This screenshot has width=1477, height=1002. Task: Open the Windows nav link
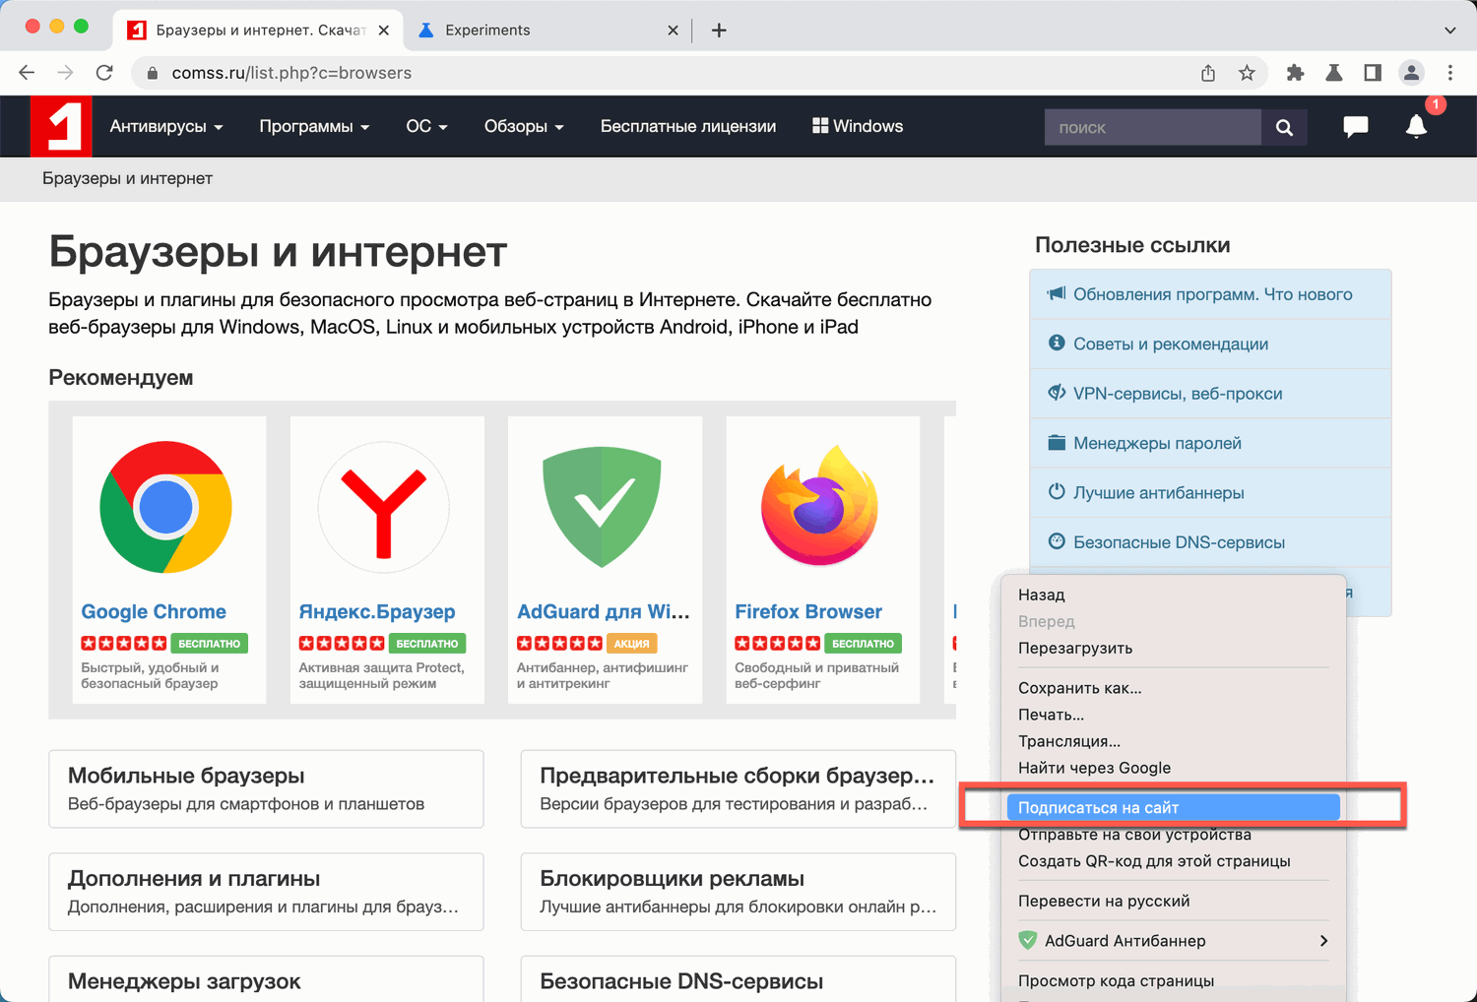tap(858, 126)
